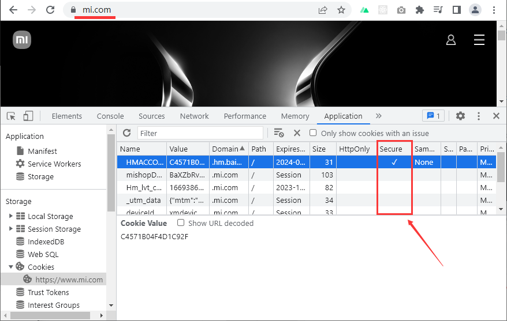Click the cookie table vertical scrollbar
507x321 pixels.
pyautogui.click(x=501, y=168)
